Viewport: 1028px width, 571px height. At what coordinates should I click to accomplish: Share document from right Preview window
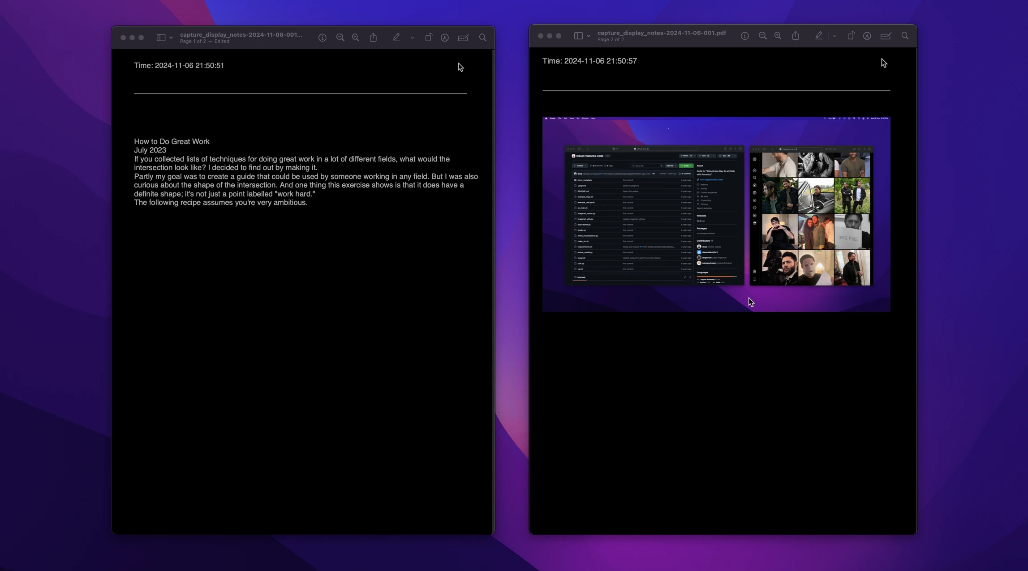point(796,35)
